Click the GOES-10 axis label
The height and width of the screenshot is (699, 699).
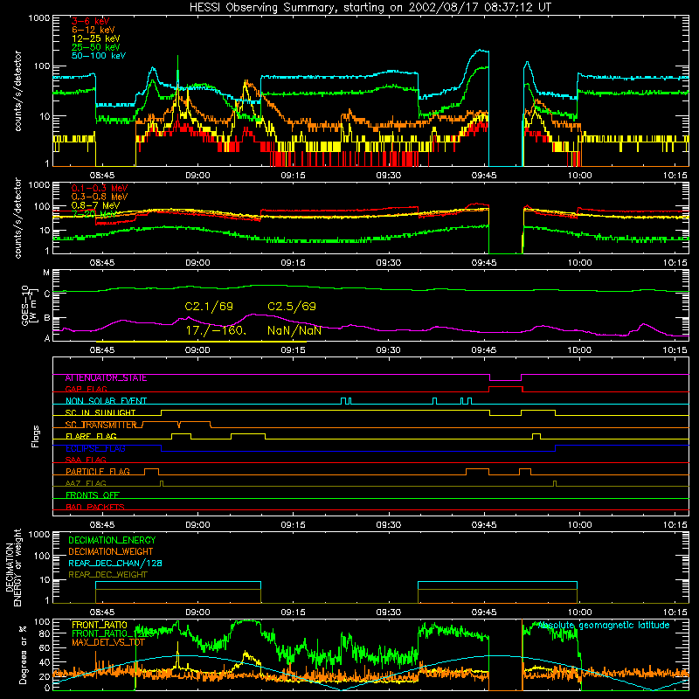point(28,305)
